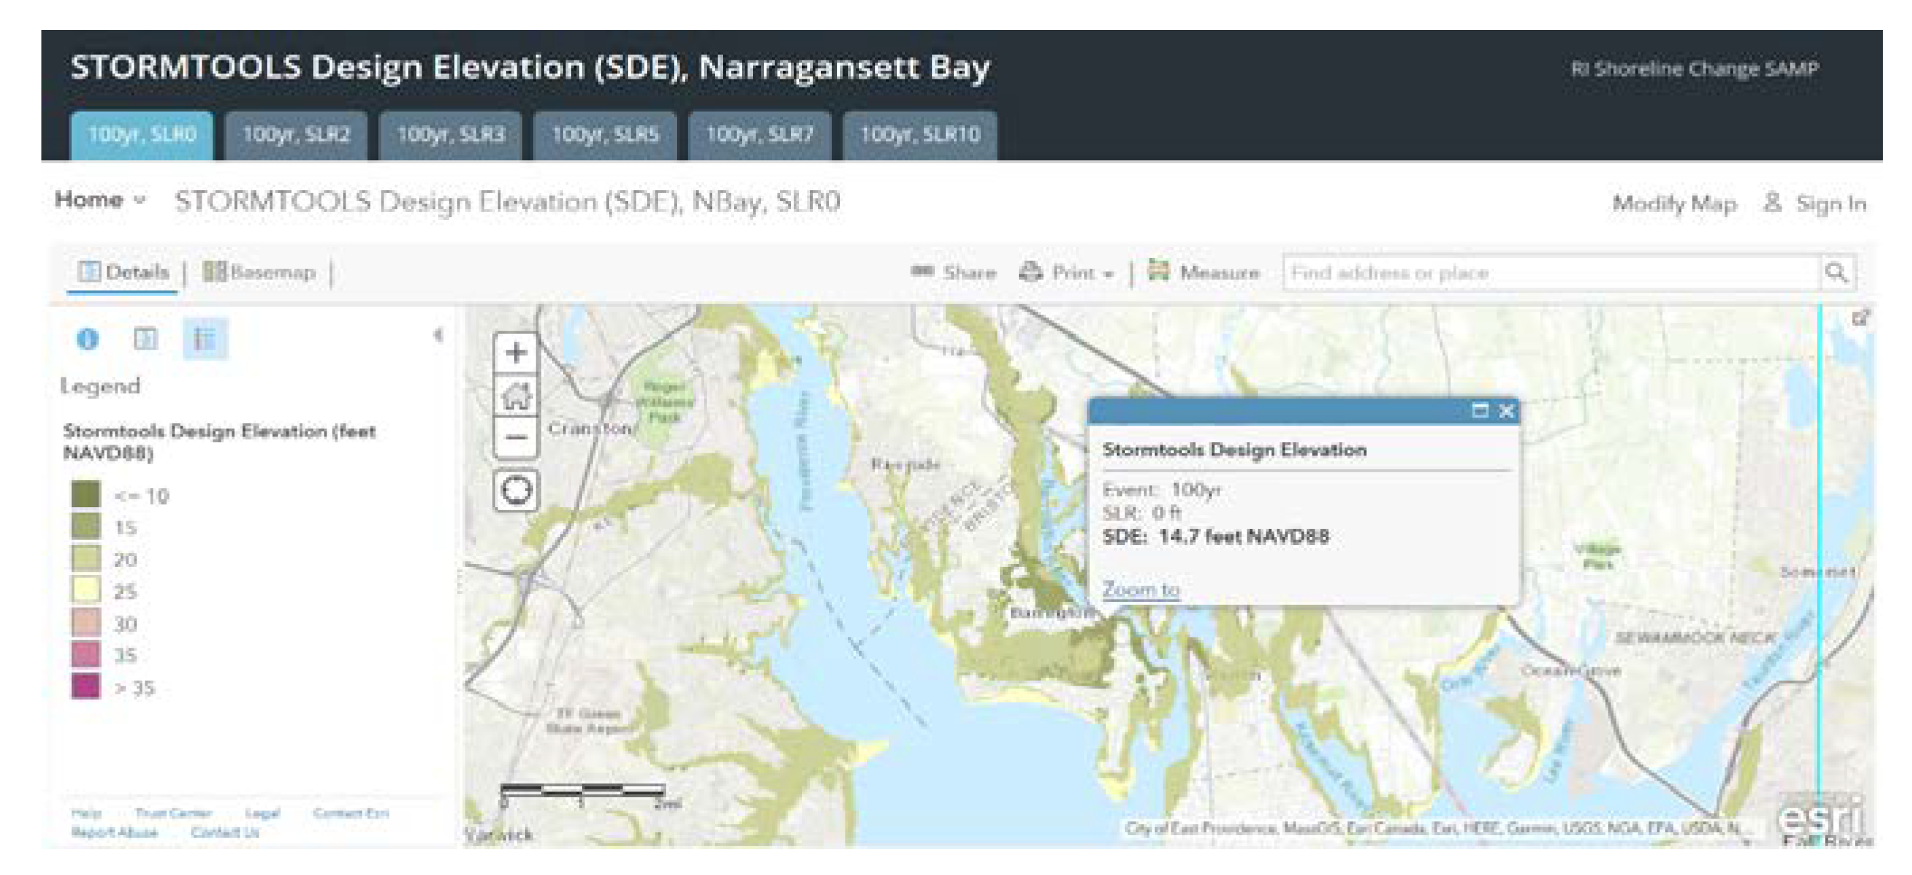Open the Basemap gallery
The height and width of the screenshot is (875, 1912).
click(x=260, y=272)
